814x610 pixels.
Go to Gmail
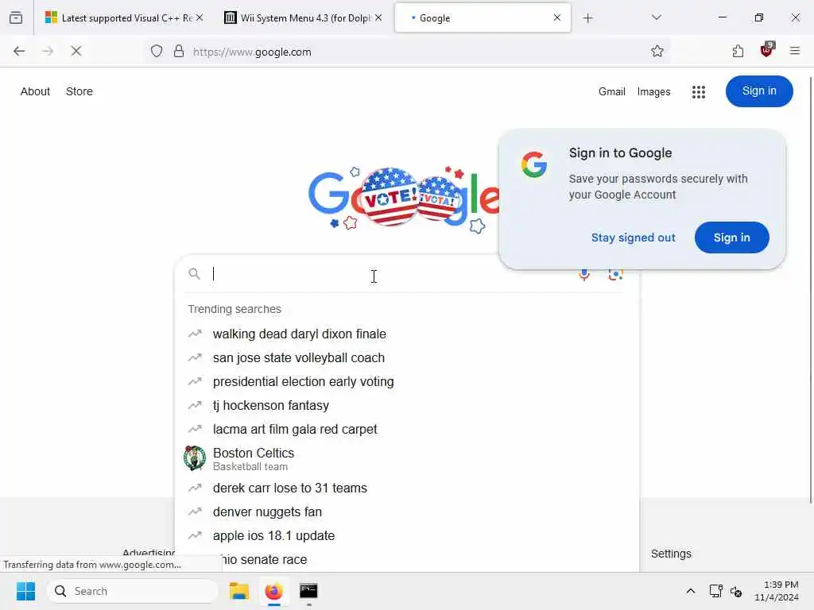tap(611, 92)
